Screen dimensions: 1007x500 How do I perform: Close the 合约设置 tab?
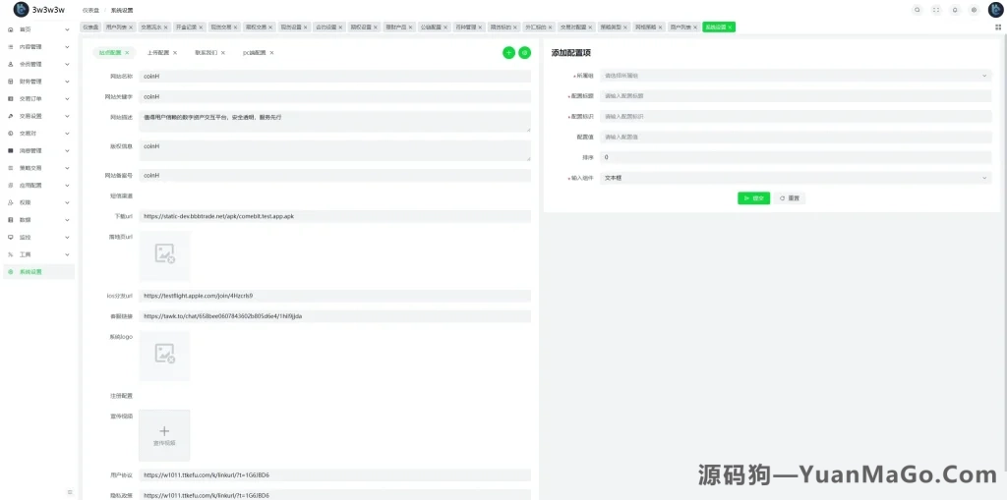(x=340, y=28)
